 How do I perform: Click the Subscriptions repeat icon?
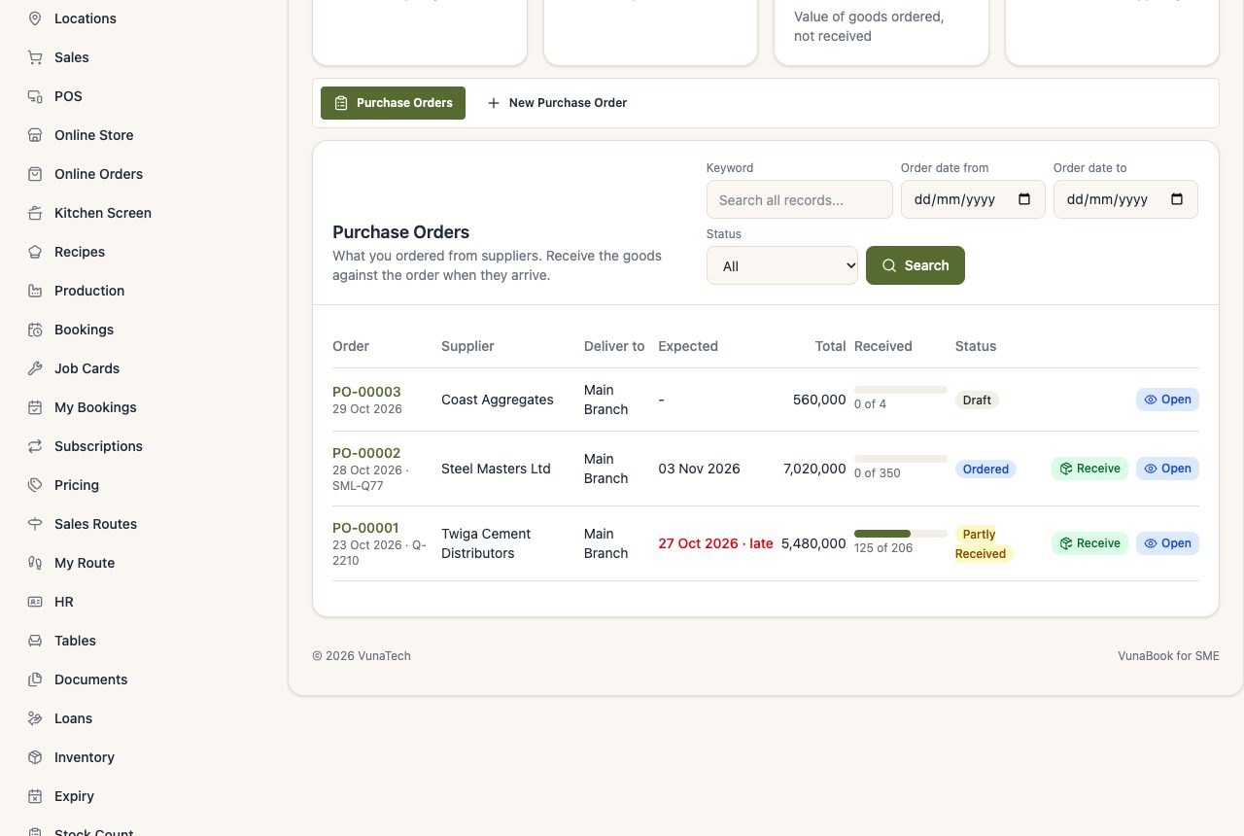(x=35, y=446)
